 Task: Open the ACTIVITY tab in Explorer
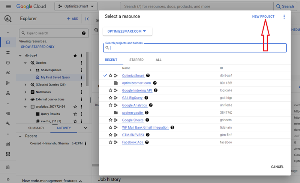tap(63, 128)
